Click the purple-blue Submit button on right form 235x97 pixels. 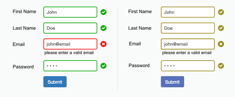click(x=172, y=82)
